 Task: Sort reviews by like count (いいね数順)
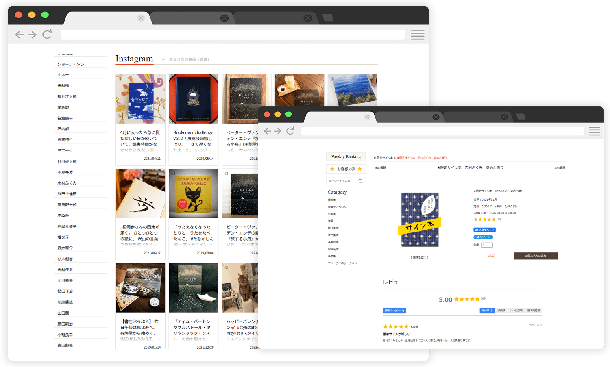pyautogui.click(x=516, y=311)
